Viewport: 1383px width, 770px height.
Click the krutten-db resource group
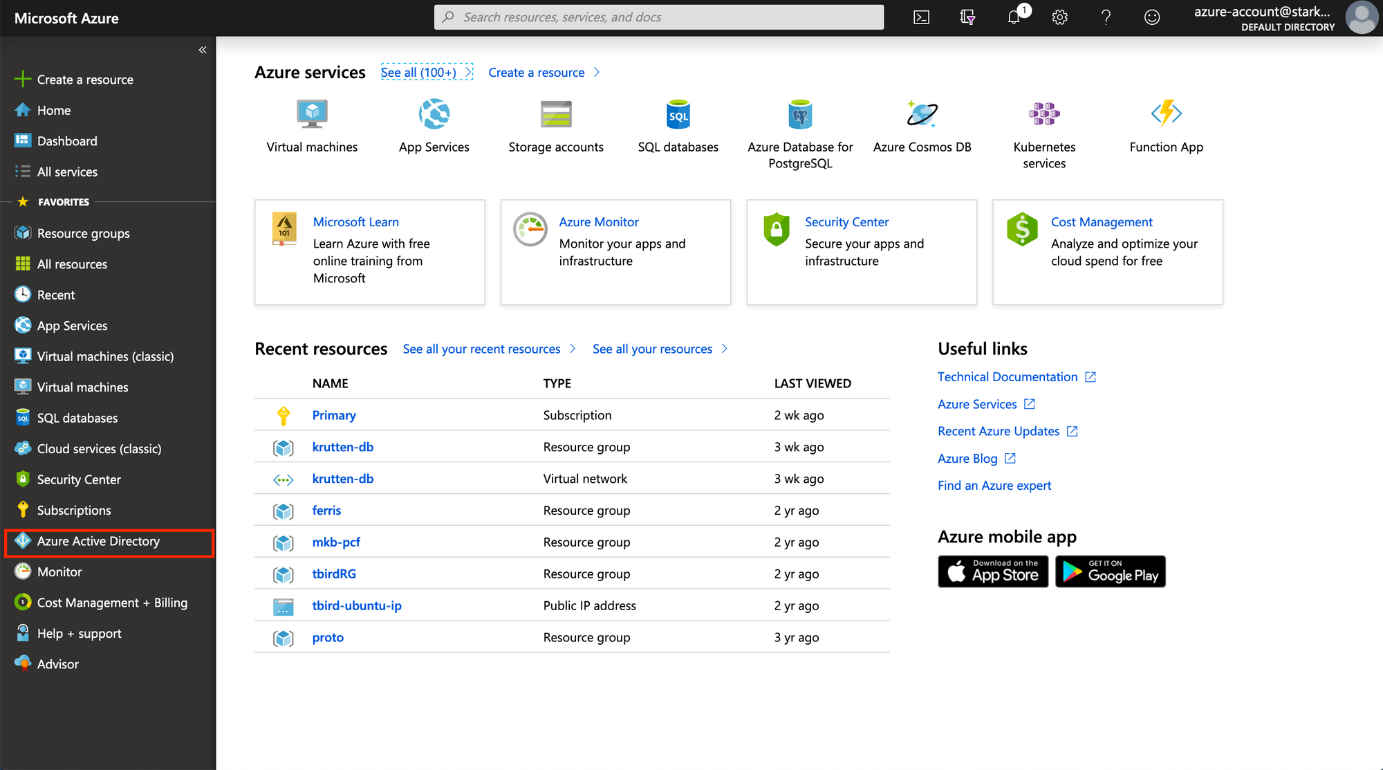[343, 446]
